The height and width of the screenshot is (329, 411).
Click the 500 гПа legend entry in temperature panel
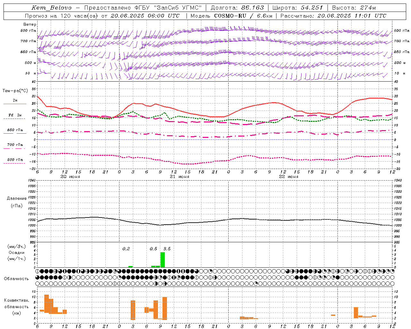(15, 160)
